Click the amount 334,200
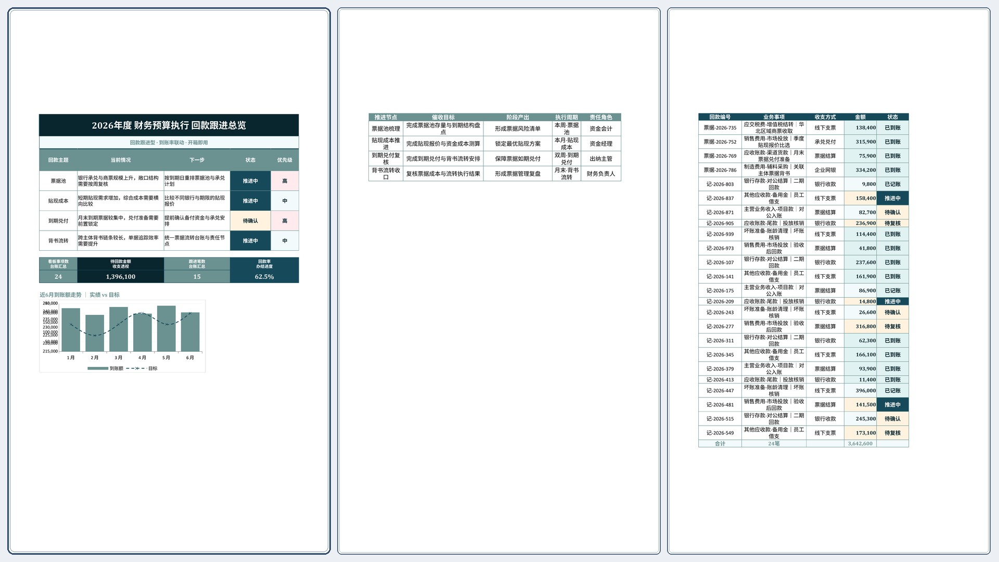This screenshot has height=562, width=999. [861, 170]
